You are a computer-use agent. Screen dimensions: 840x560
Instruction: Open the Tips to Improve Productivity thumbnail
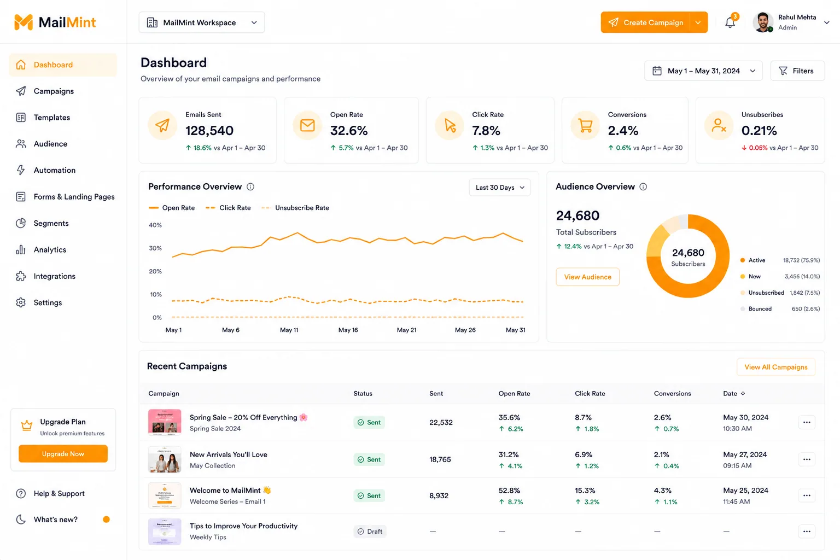click(165, 532)
